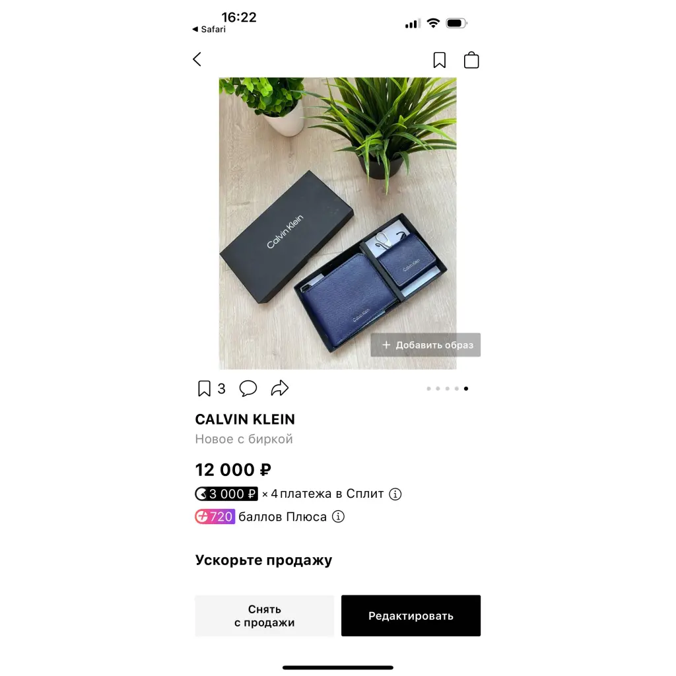Open the Calvin Klein wallet product photo
Image resolution: width=676 pixels, height=676 pixels.
[x=337, y=223]
